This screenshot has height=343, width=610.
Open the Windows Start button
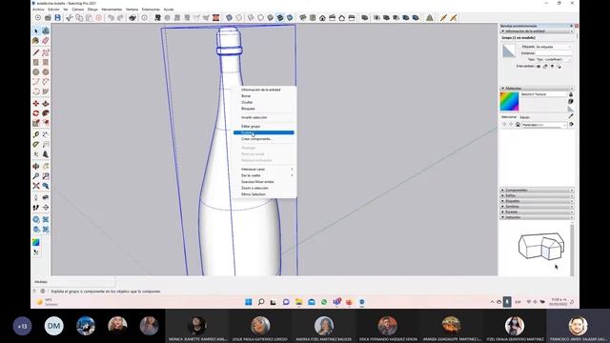[248, 302]
